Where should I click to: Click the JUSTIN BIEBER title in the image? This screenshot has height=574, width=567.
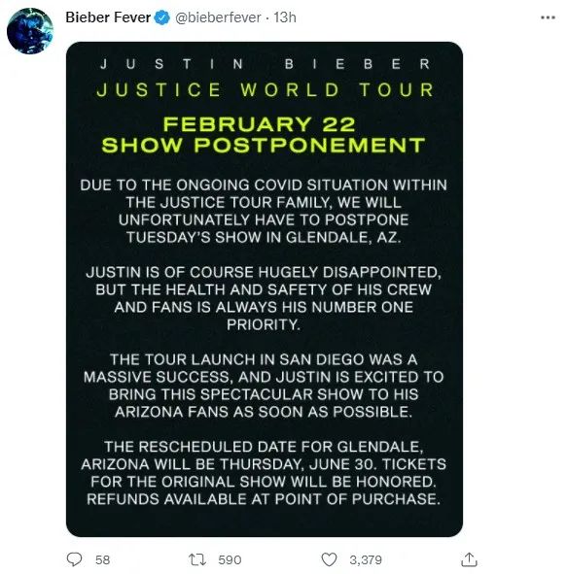(x=265, y=64)
